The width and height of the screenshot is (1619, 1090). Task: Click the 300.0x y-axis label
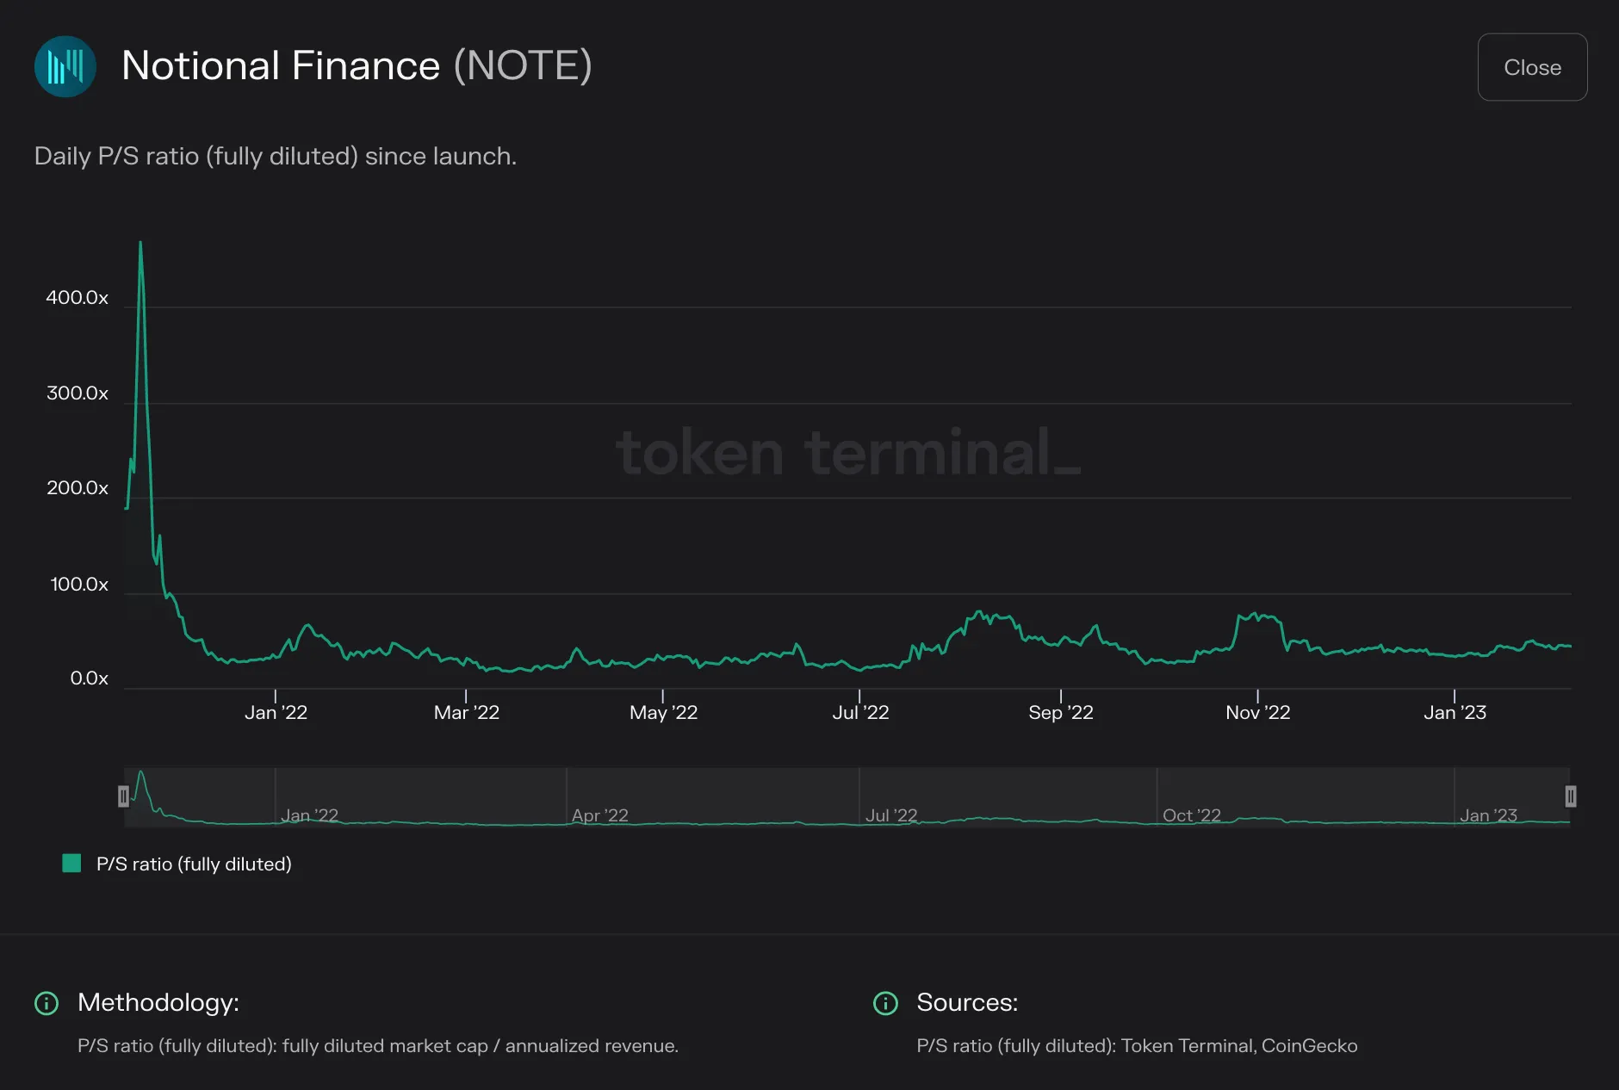[x=78, y=393]
